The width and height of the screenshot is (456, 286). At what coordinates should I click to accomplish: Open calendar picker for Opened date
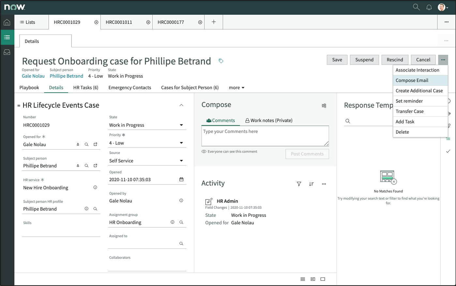181,179
